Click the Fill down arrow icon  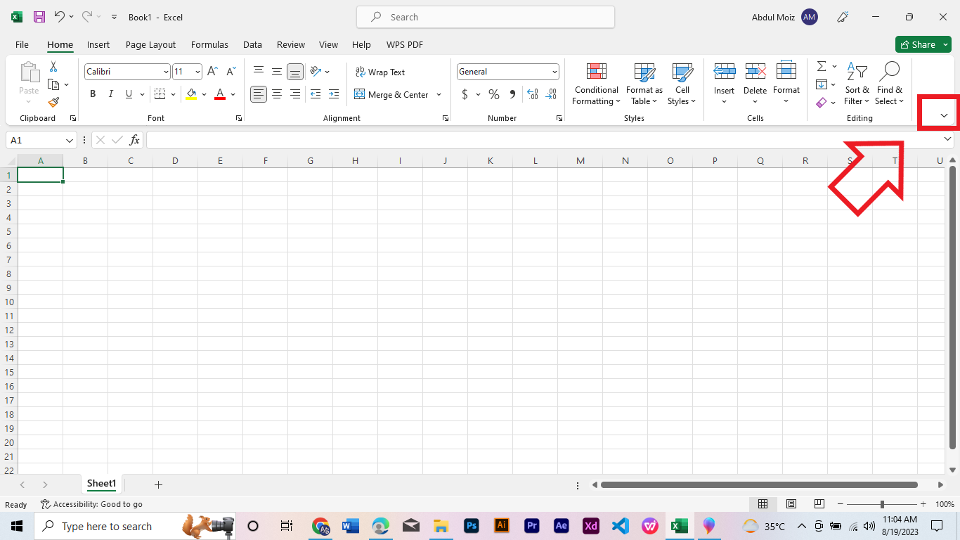[x=822, y=84]
